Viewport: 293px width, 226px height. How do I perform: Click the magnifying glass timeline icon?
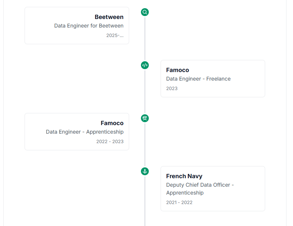[145, 12]
